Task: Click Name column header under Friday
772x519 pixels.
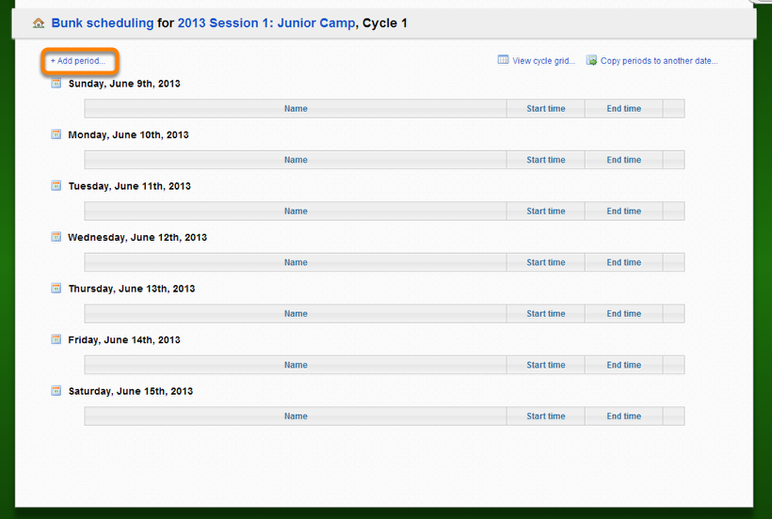Action: click(296, 365)
